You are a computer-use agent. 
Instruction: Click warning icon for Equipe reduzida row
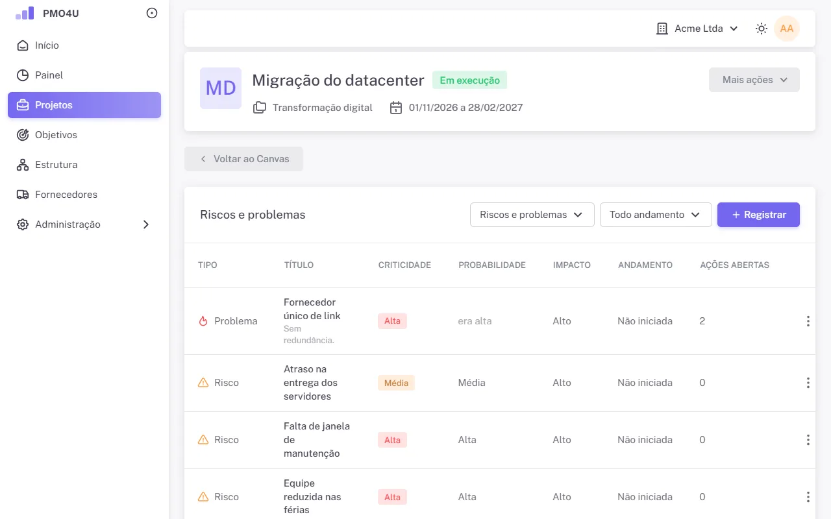tap(203, 497)
